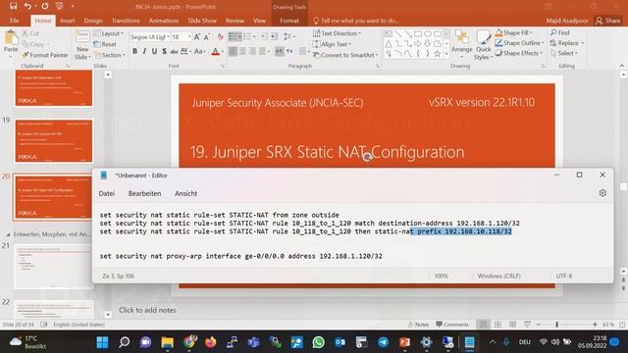The width and height of the screenshot is (628, 353).
Task: Toggle Bold formatting
Action: click(x=135, y=51)
